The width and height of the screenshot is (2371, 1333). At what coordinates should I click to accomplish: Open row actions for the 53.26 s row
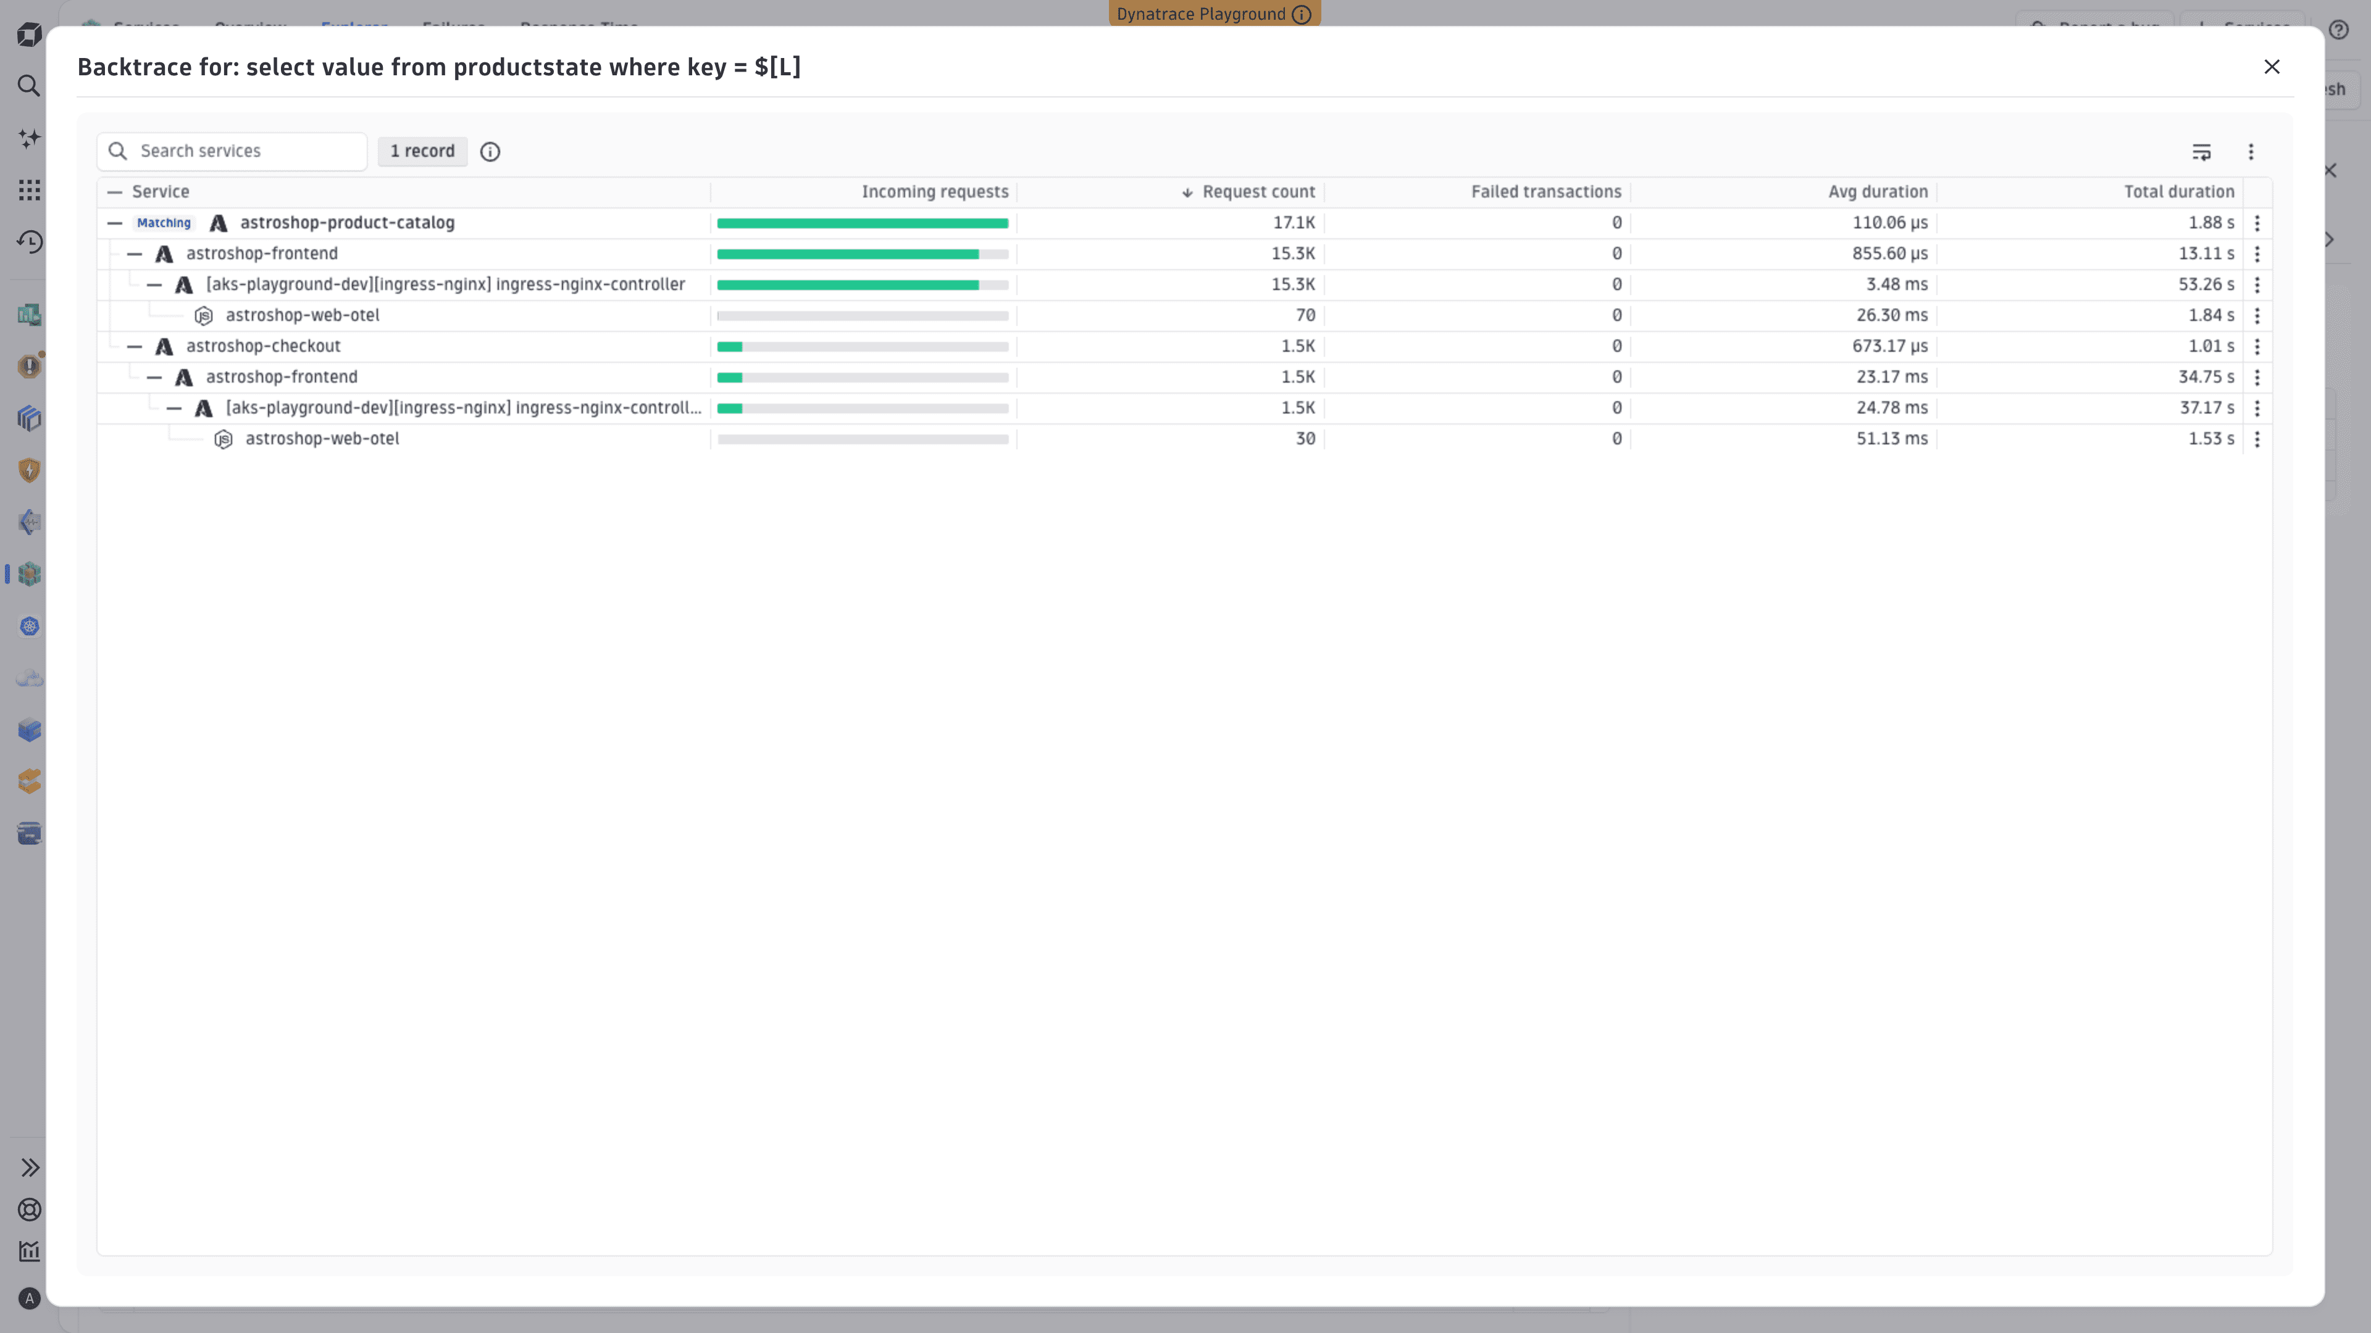click(2257, 285)
